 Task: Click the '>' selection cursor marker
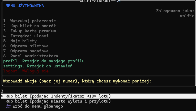click(2, 96)
